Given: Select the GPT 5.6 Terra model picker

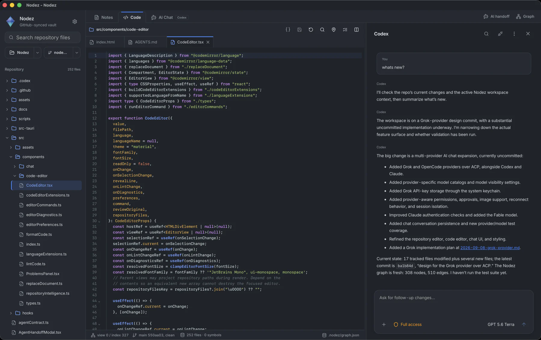Looking at the screenshot, I should [501, 324].
